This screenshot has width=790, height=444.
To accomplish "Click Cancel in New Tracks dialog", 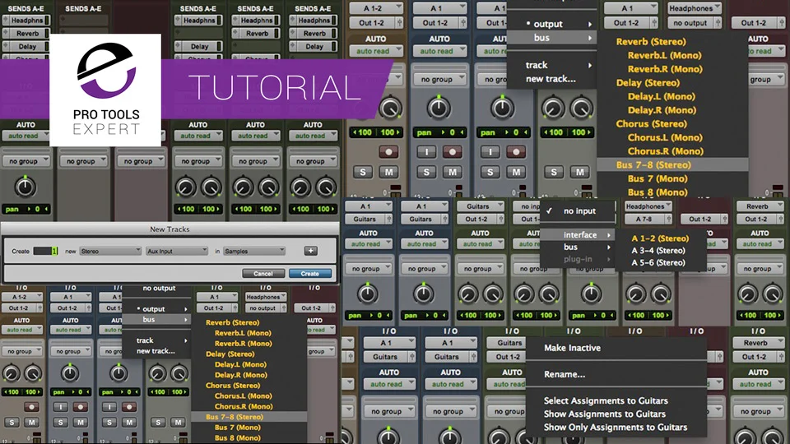I will (x=263, y=273).
